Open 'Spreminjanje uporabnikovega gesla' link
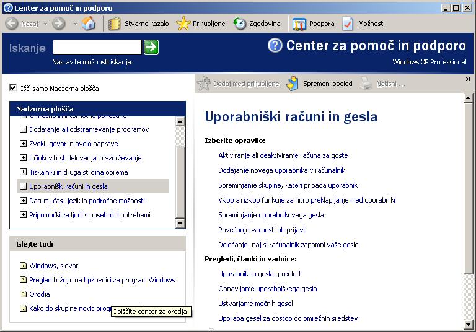The height and width of the screenshot is (332, 476). 271,215
